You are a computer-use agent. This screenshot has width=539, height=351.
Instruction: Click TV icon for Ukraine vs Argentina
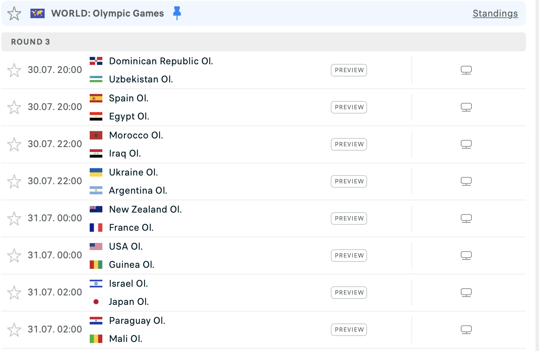(466, 181)
